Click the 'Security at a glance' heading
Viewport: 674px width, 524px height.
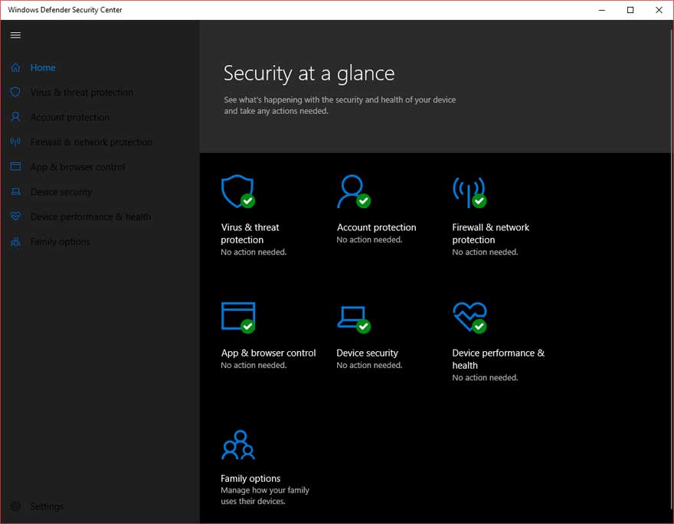(x=309, y=73)
